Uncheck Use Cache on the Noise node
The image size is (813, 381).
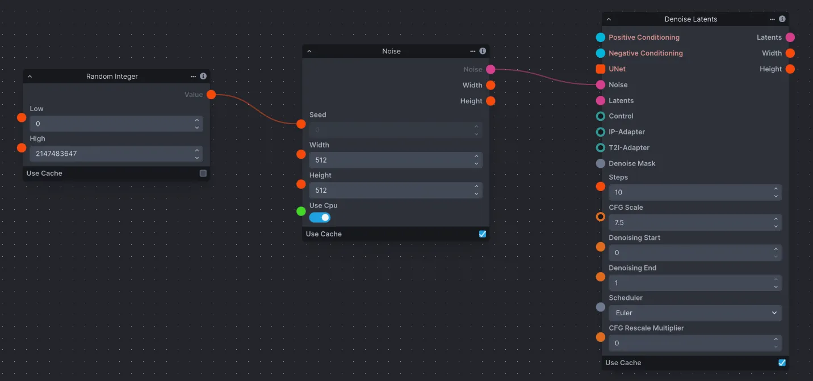point(483,234)
